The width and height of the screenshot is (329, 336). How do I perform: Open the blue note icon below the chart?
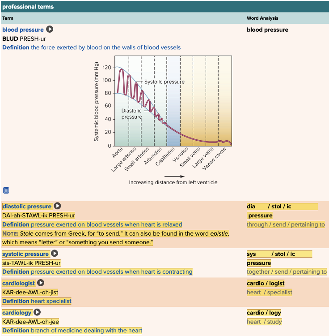pos(6,190)
